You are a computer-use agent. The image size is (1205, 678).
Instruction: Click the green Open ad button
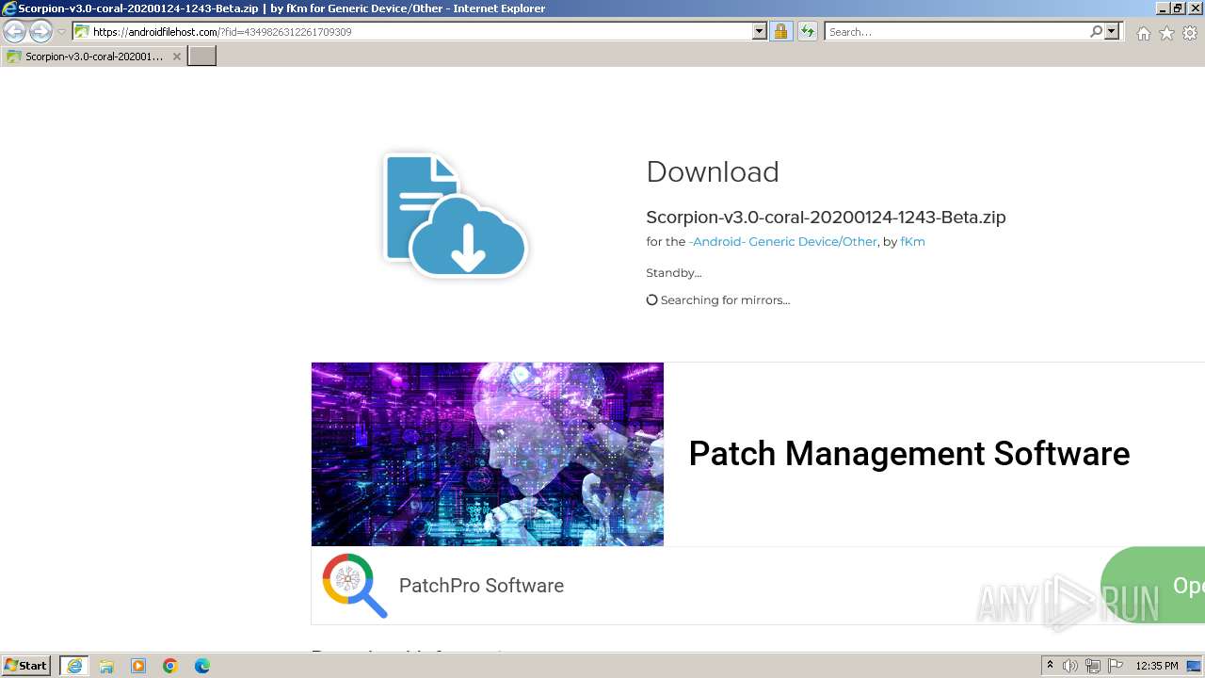coord(1153,586)
